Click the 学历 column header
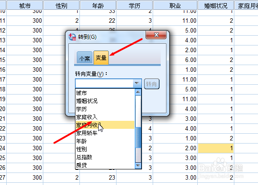 point(135,5)
